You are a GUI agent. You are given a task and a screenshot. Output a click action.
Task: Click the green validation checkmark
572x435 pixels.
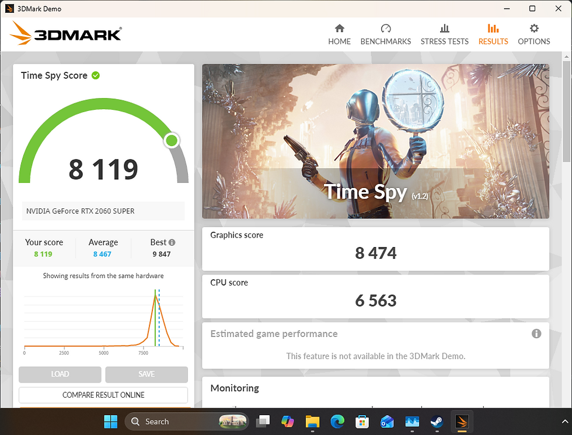click(x=96, y=75)
